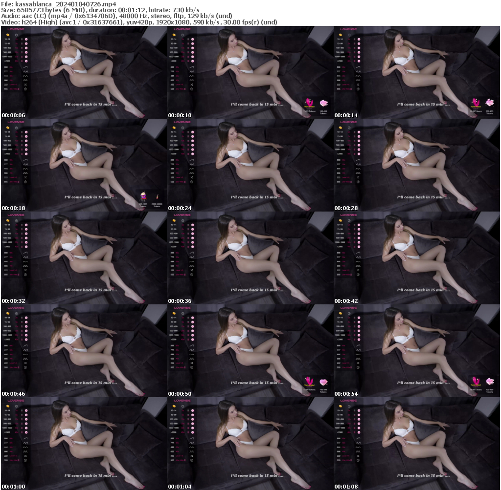Collapse the Lovense overlay via its header

pos(16,29)
